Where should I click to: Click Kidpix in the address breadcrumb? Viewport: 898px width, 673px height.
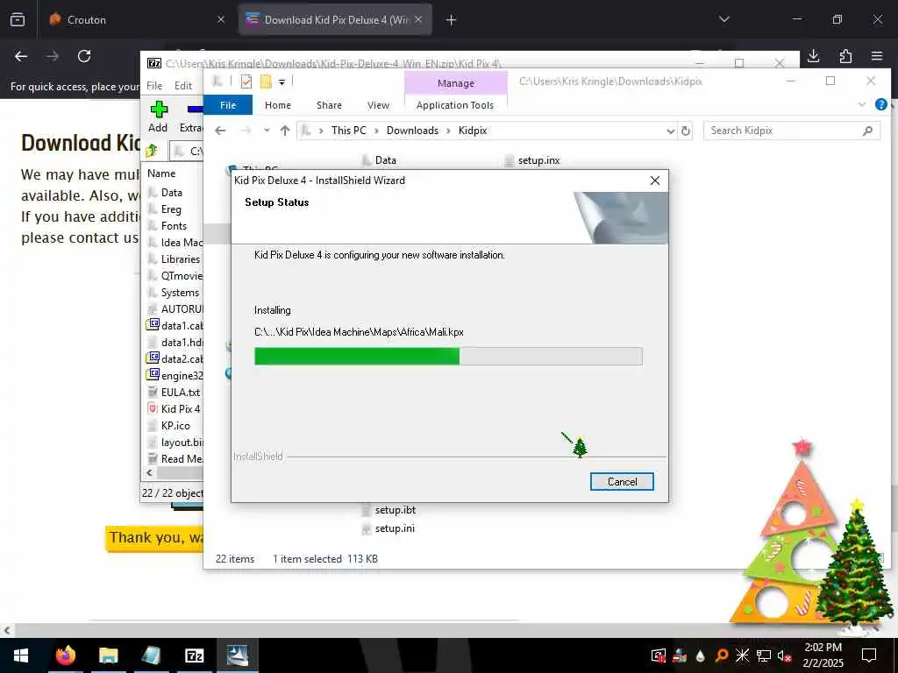coord(473,131)
